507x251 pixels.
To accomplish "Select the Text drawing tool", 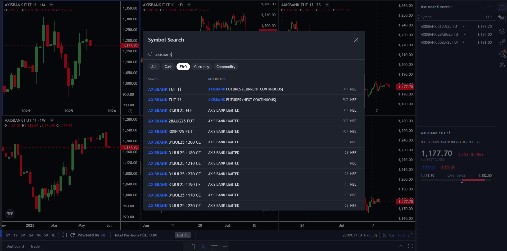I will pyautogui.click(x=194, y=247).
